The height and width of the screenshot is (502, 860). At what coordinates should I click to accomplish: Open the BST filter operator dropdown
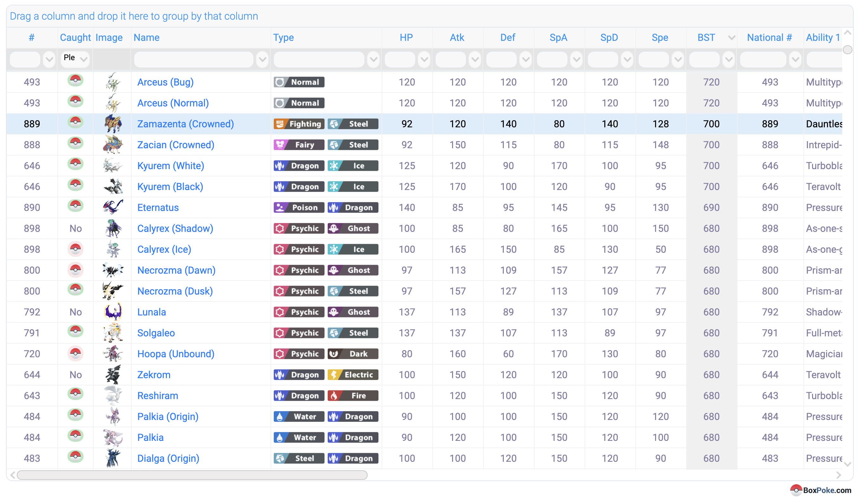729,59
